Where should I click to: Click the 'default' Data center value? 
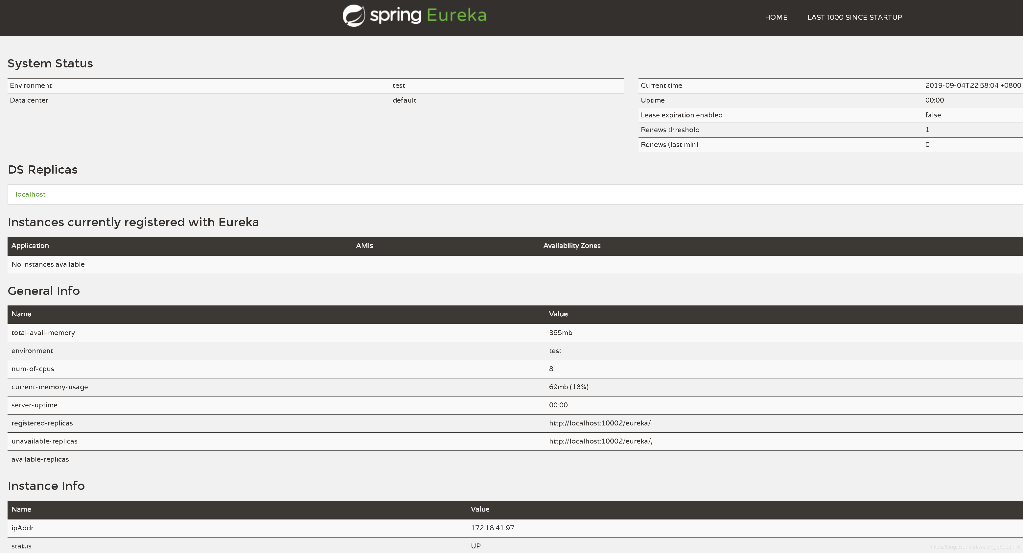[x=404, y=100]
